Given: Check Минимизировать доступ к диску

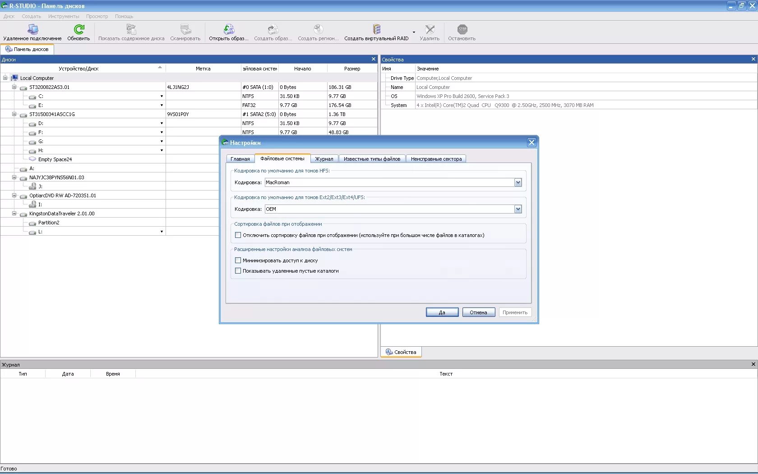Looking at the screenshot, I should (x=238, y=260).
